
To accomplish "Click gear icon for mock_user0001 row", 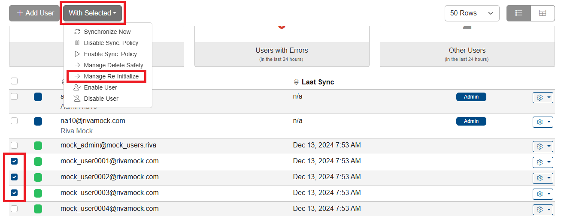I will point(540,162).
